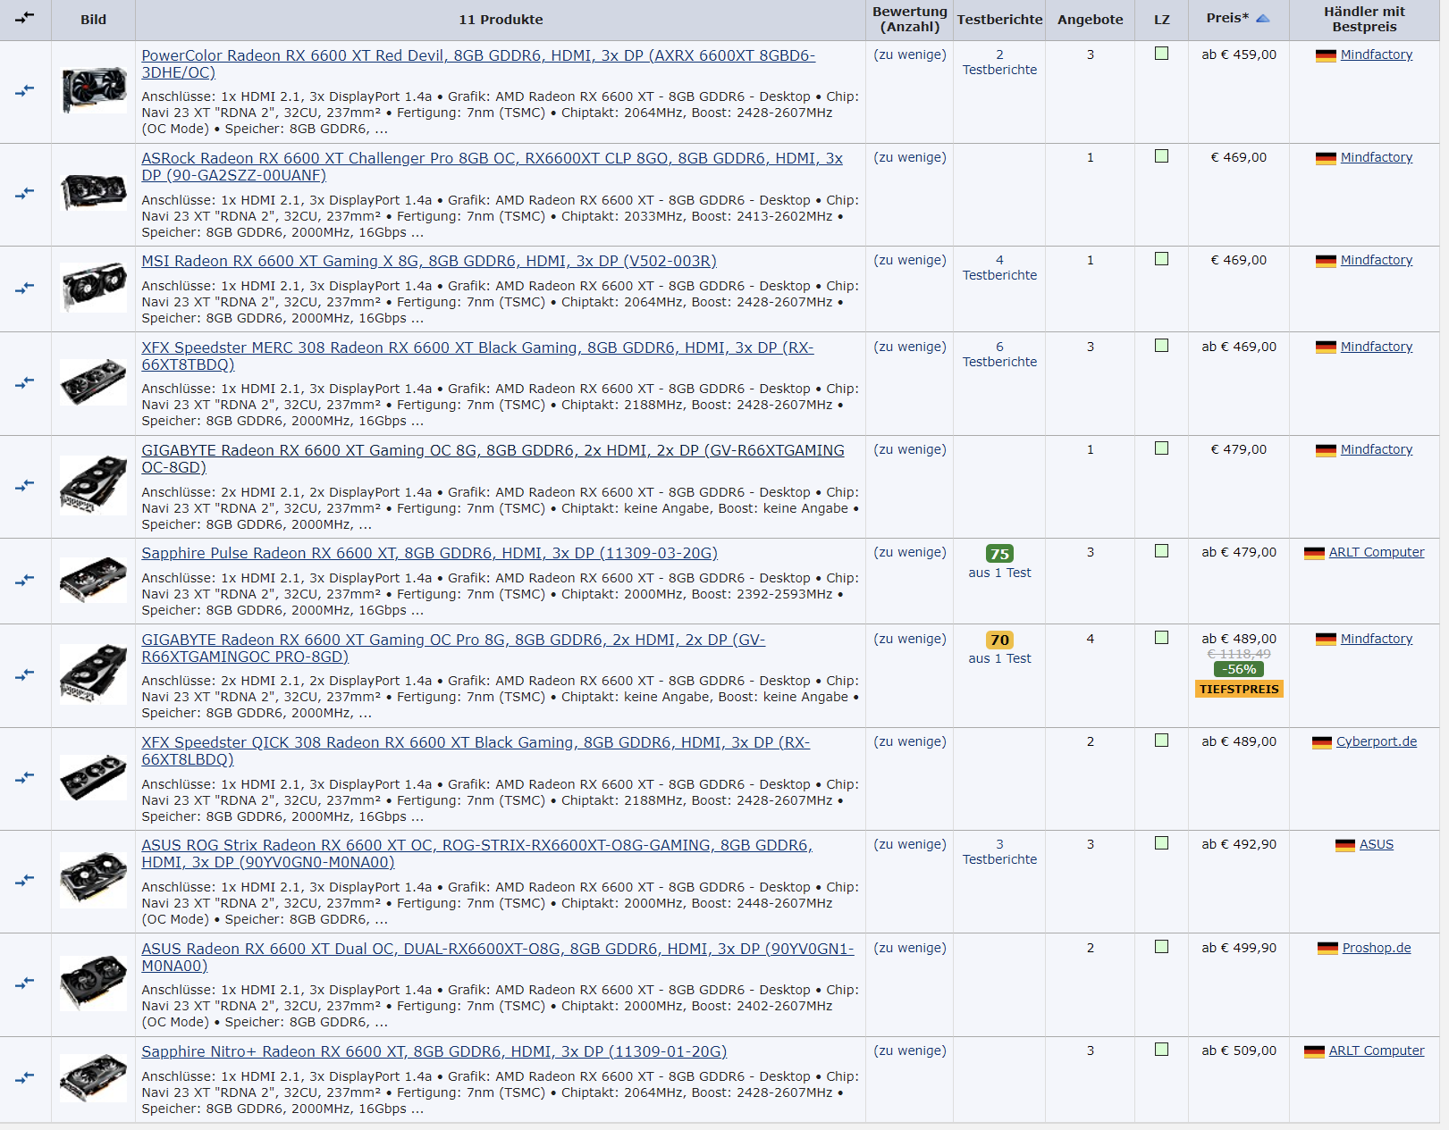Click compare icon for Sapphire Nitro+ row
The width and height of the screenshot is (1449, 1130).
[x=25, y=1077]
